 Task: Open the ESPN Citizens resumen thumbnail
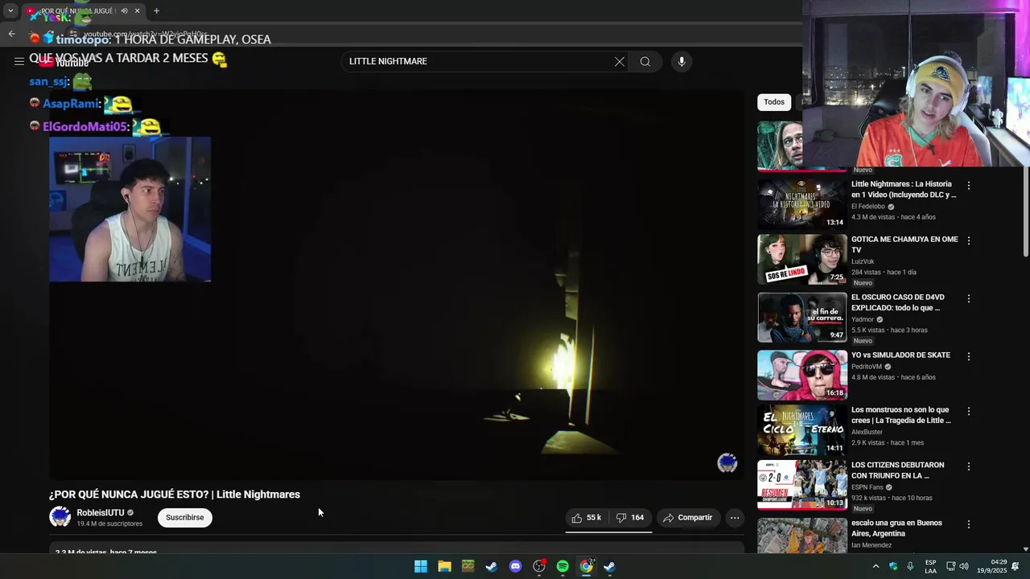802,485
